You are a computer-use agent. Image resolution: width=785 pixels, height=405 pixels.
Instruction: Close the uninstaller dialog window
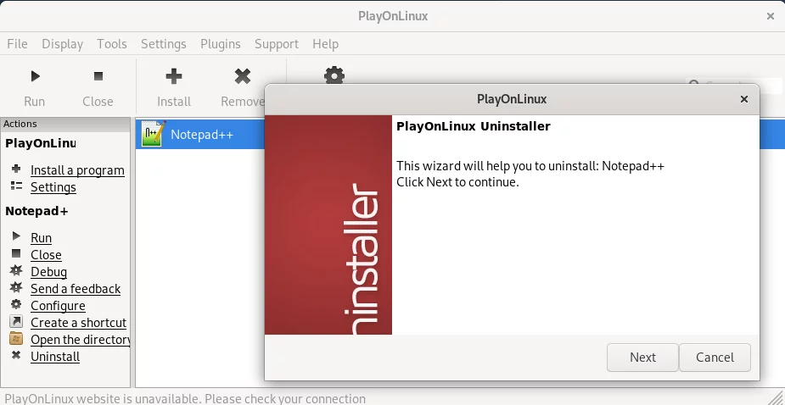point(744,99)
